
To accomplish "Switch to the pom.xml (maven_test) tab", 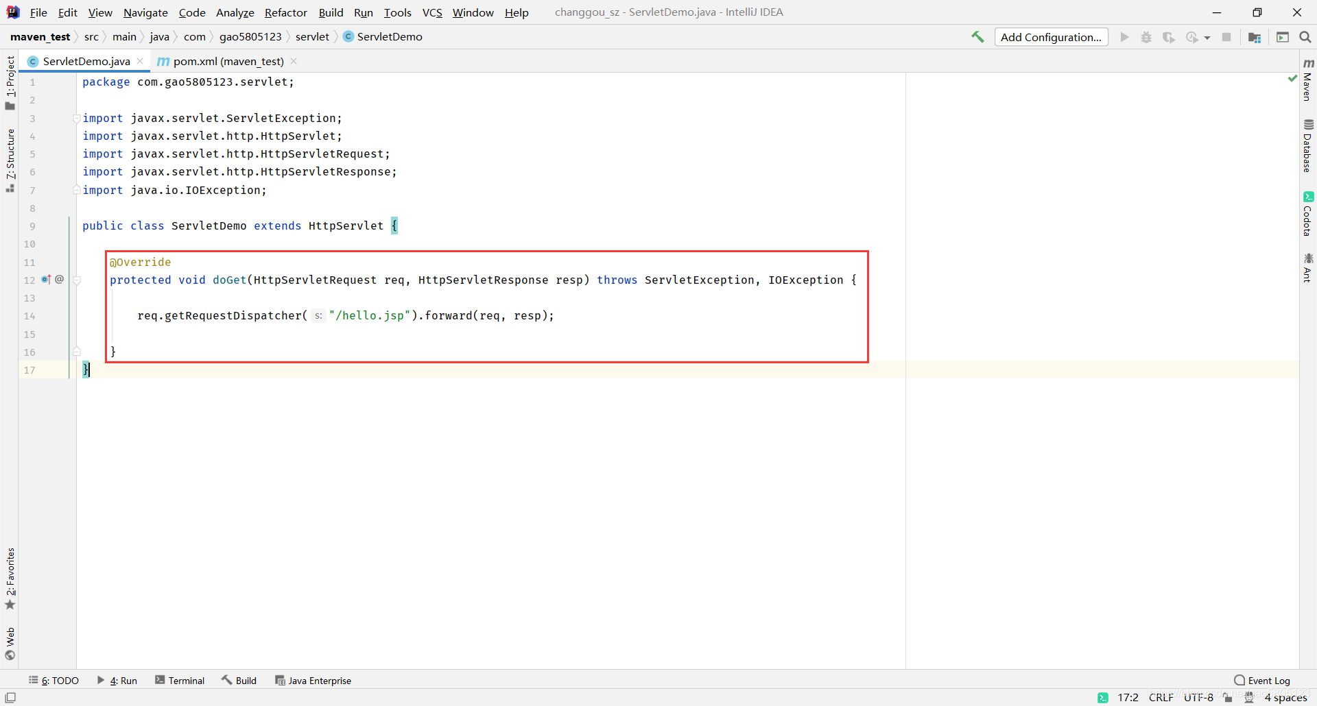I will 228,61.
